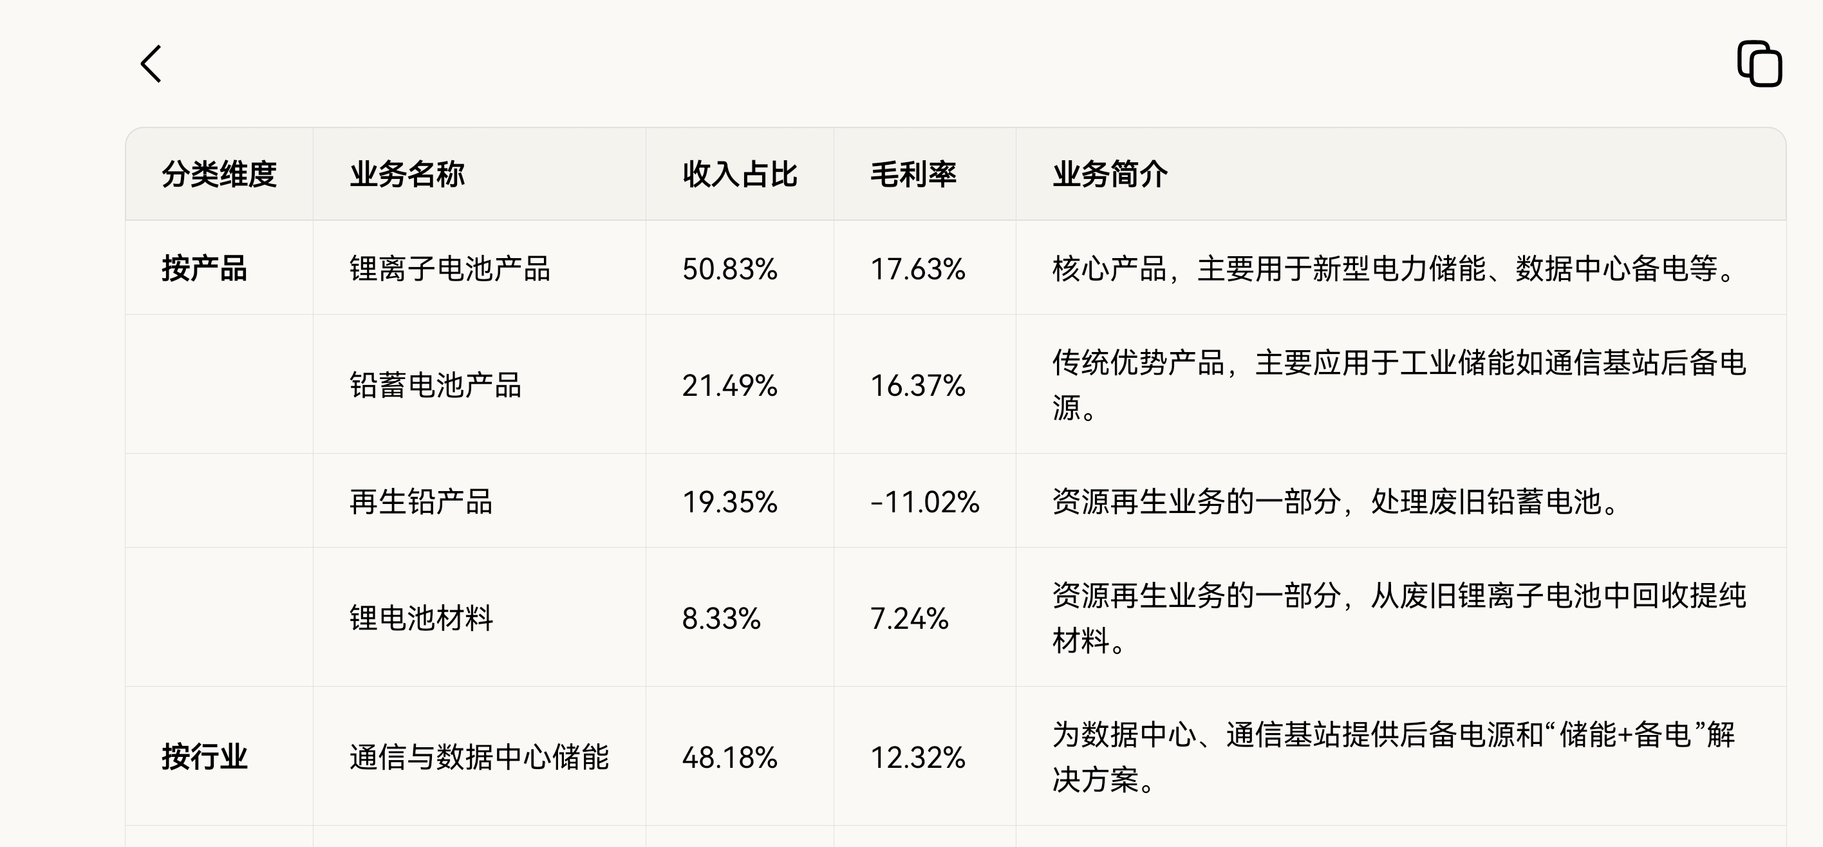
Task: Click the 再生铅产品 business name
Action: [421, 501]
